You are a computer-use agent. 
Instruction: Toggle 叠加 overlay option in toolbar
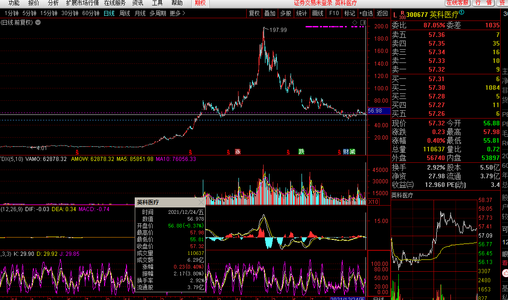(x=270, y=13)
